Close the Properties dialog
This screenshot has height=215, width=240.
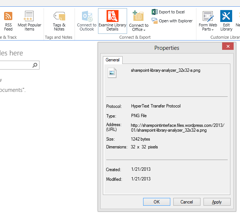coord(228,46)
